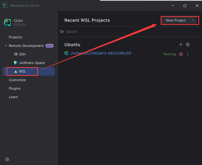Focus the Search projects field
Image resolution: width=202 pixels, height=165 pixels.
click(130, 32)
